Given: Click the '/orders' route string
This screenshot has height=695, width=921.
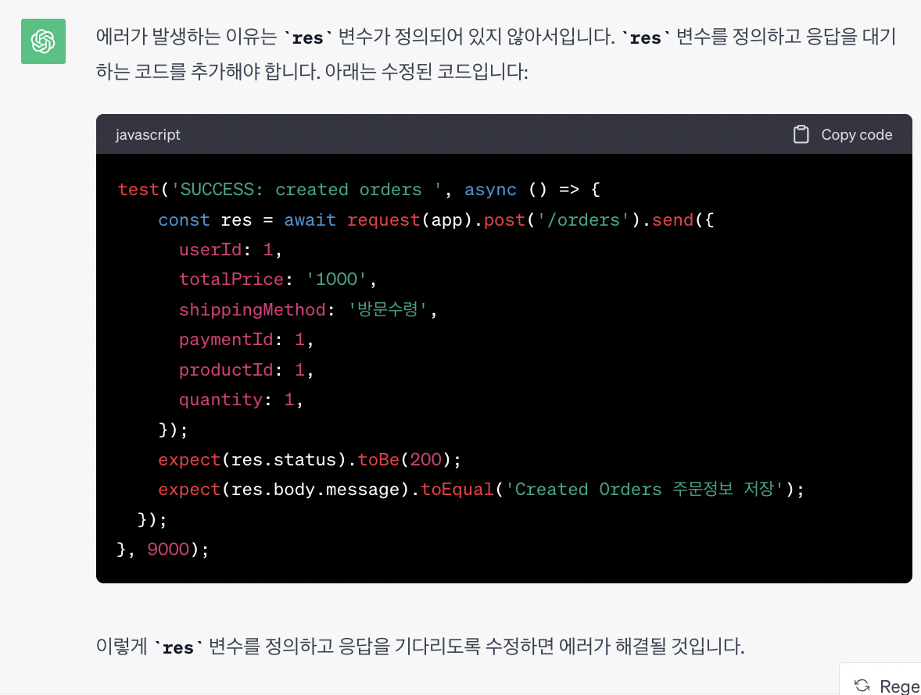Looking at the screenshot, I should (583, 220).
